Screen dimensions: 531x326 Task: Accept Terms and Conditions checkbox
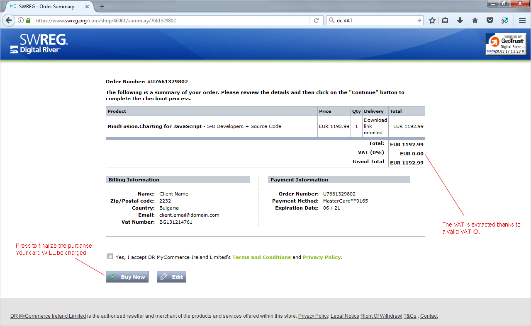(x=110, y=256)
